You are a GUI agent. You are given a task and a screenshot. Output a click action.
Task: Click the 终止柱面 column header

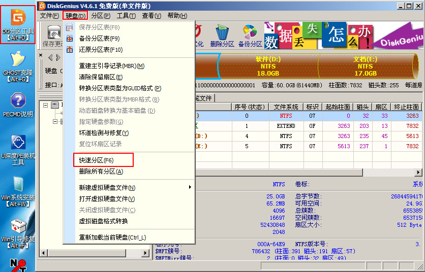click(406, 107)
